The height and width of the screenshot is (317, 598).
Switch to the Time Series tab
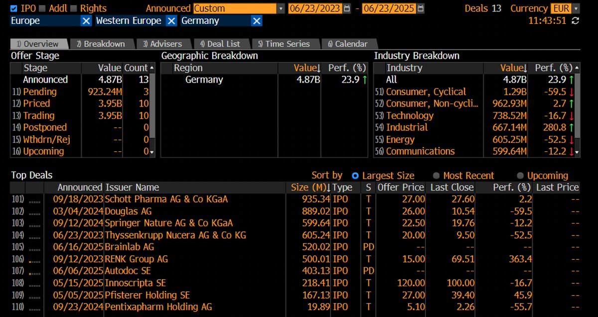[284, 44]
